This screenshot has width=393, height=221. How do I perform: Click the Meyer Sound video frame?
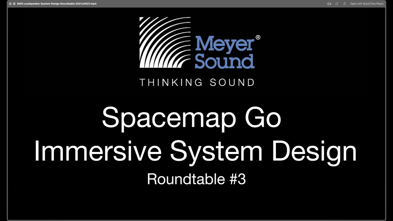point(196,113)
